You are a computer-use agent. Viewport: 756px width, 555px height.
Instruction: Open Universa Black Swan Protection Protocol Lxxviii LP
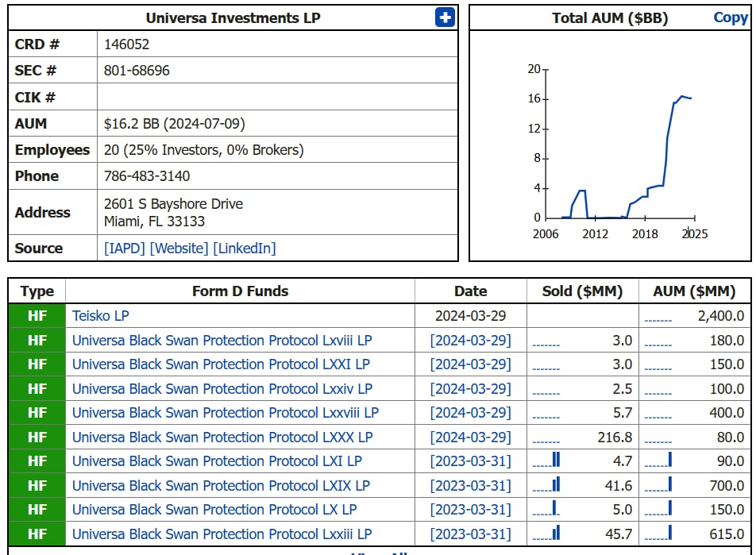point(226,413)
